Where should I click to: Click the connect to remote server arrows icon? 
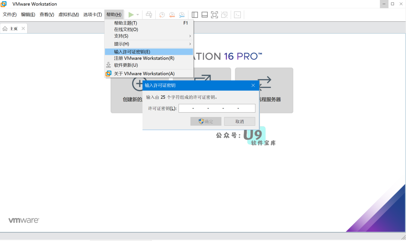(264, 83)
